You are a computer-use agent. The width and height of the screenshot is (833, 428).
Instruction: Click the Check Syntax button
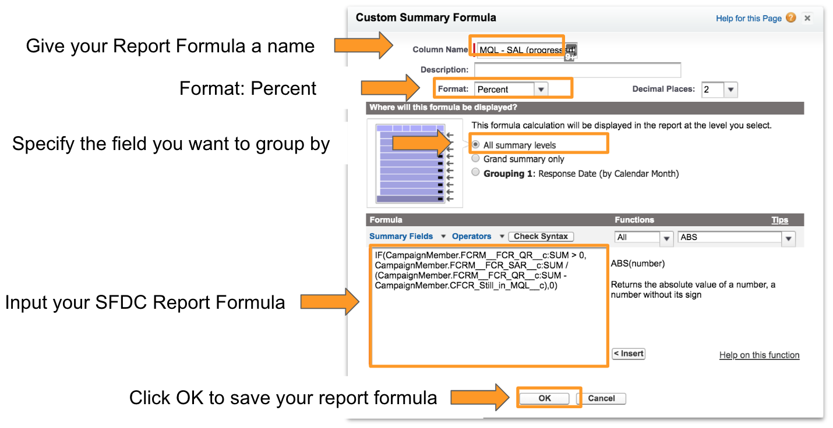click(x=541, y=236)
